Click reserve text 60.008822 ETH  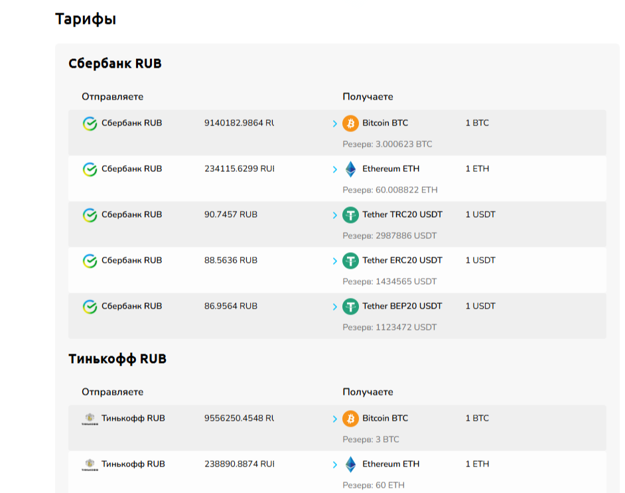(390, 190)
